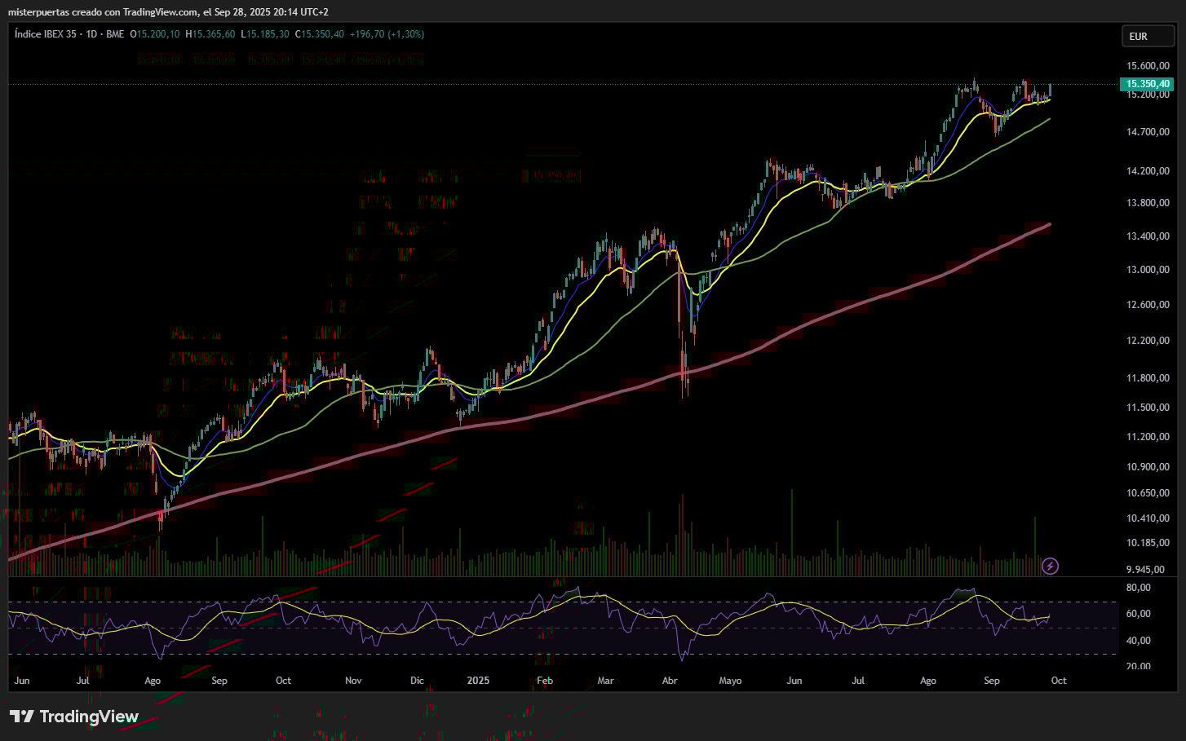This screenshot has height=741, width=1186.
Task: Click the 13.400,00 price axis label
Action: tap(1148, 236)
